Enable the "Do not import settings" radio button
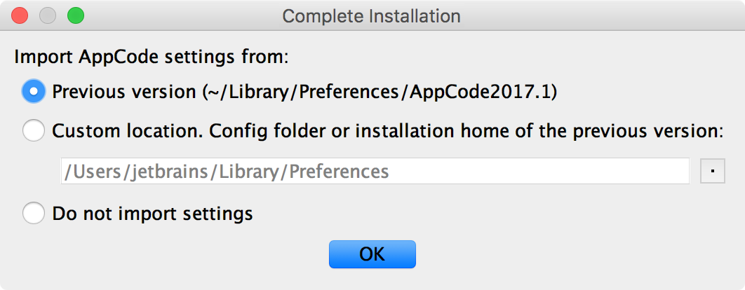745x290 pixels. 34,212
